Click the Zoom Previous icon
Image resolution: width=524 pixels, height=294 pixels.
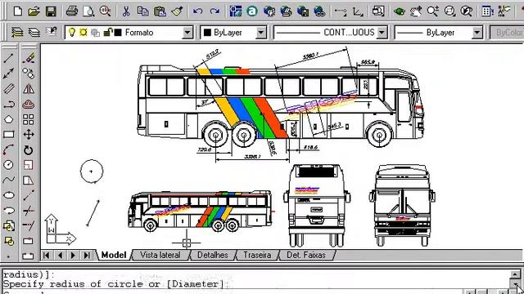tap(466, 11)
